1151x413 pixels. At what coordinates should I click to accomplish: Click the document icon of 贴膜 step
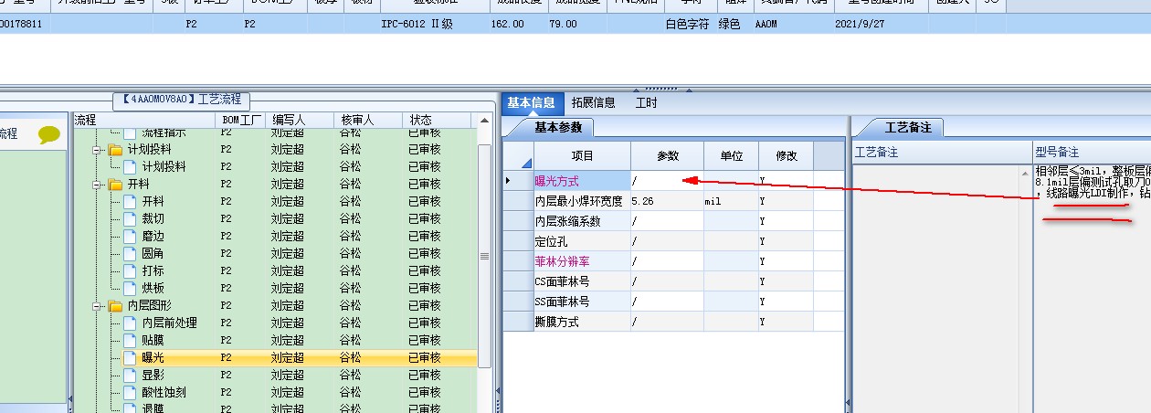129,340
